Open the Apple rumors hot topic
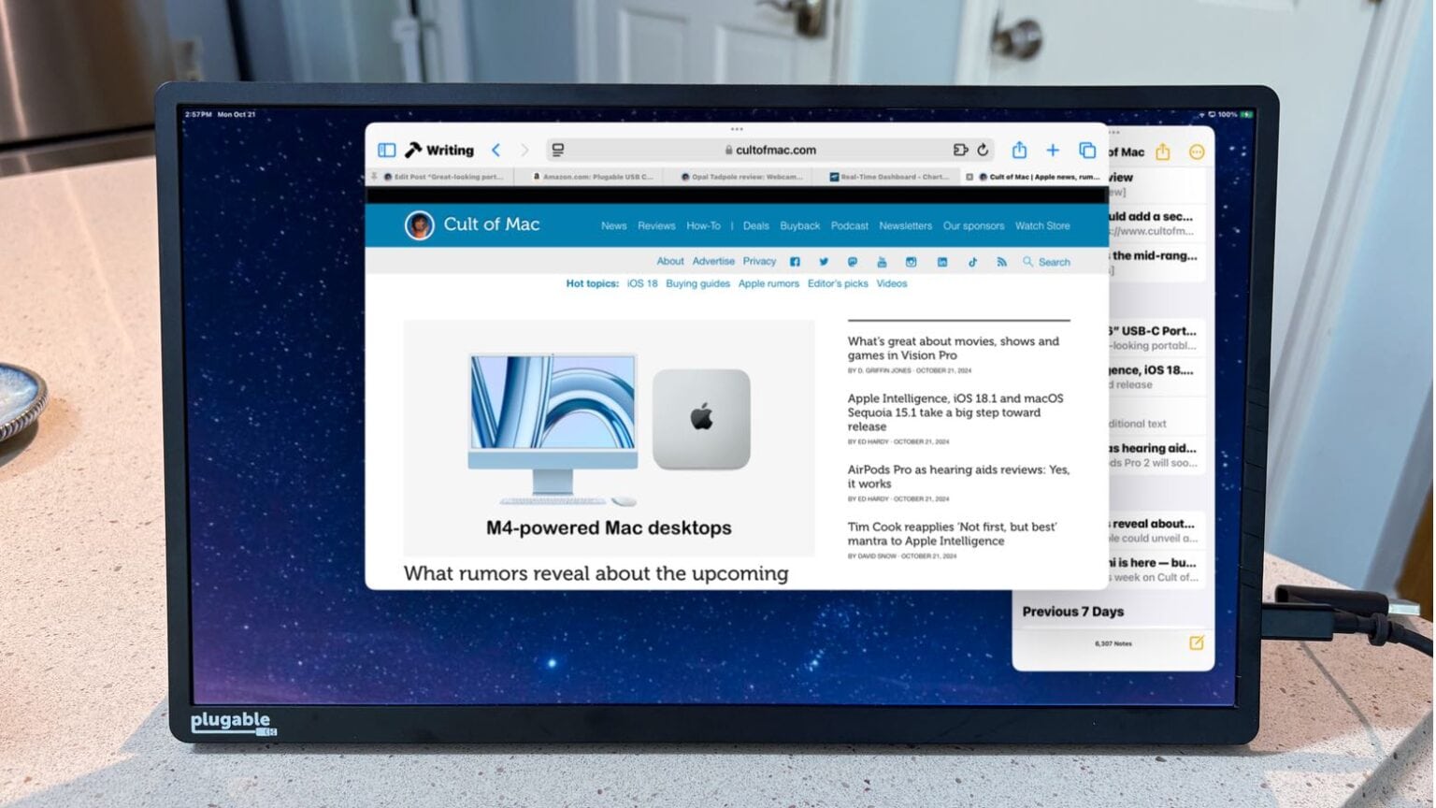 [768, 284]
